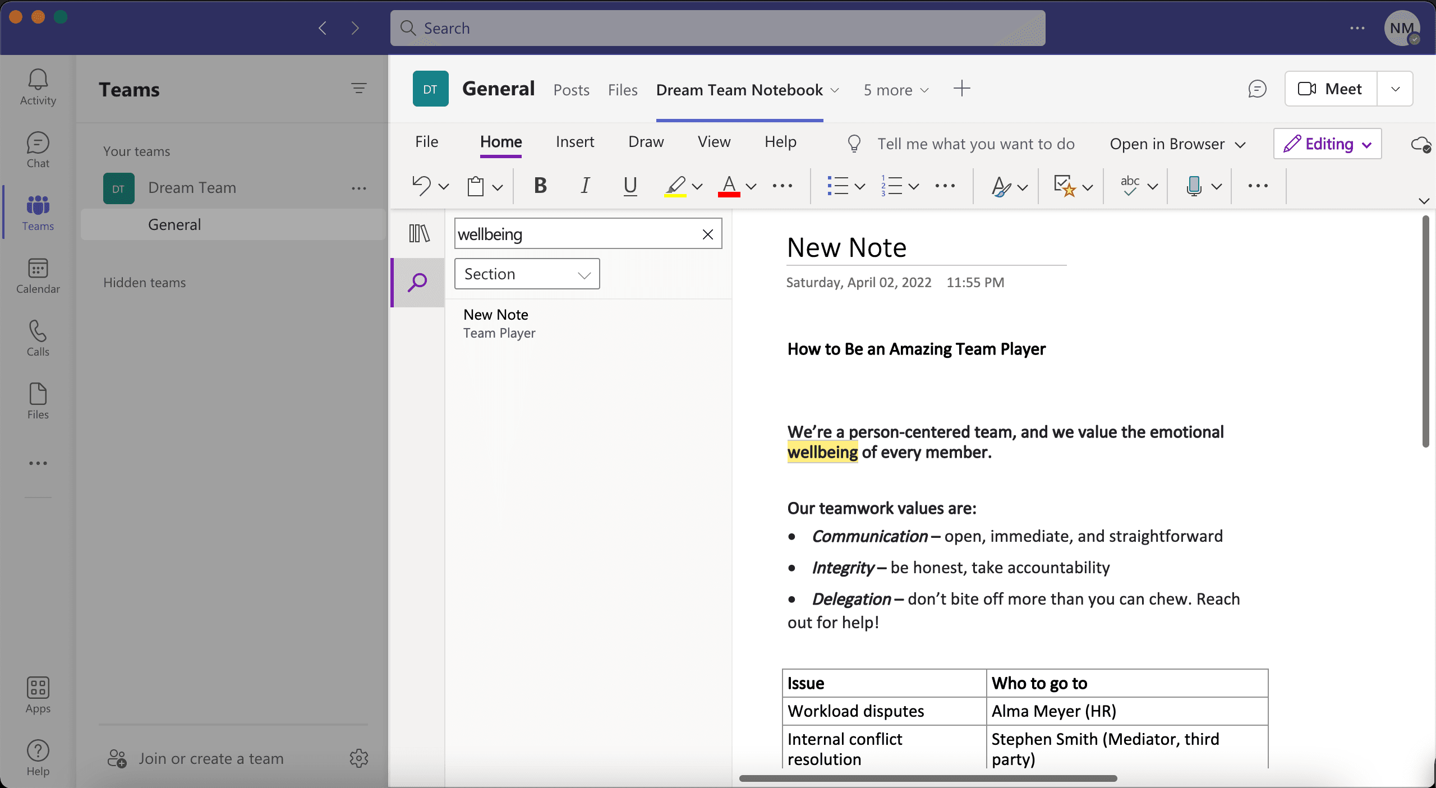Open the Apps store icon
1436x788 pixels.
tap(38, 695)
